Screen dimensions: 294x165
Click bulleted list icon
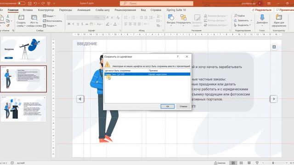[126, 17]
